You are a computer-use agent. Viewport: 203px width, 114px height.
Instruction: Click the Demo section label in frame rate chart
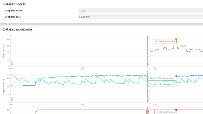coord(12,63)
